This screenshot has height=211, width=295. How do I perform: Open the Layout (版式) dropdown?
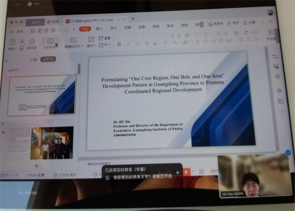click(91, 45)
